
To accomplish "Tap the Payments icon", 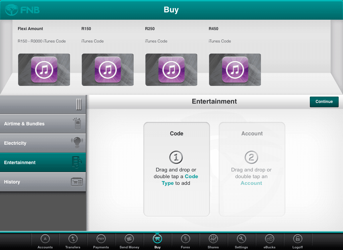I will click(101, 239).
